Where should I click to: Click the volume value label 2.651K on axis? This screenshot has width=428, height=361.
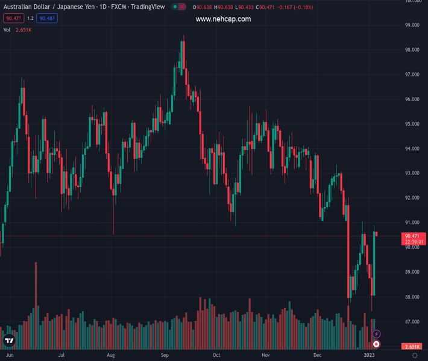tap(413, 347)
